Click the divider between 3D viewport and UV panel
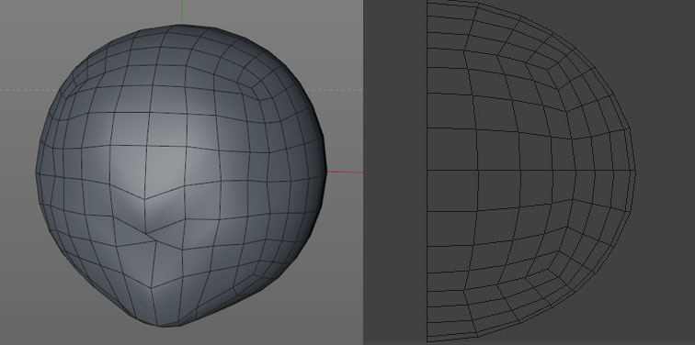 [x=363, y=172]
